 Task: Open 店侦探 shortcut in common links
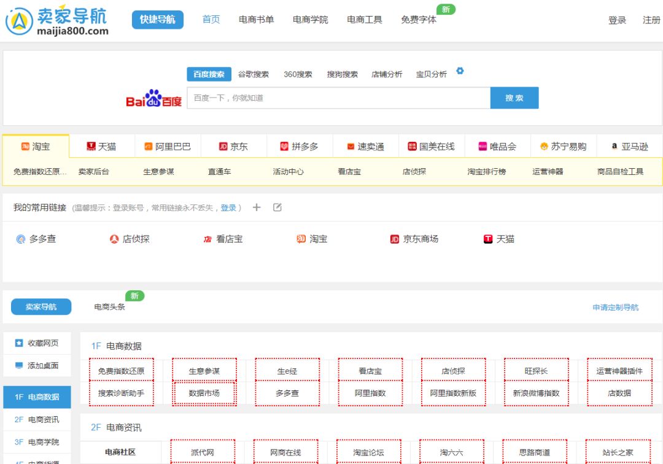coord(130,239)
